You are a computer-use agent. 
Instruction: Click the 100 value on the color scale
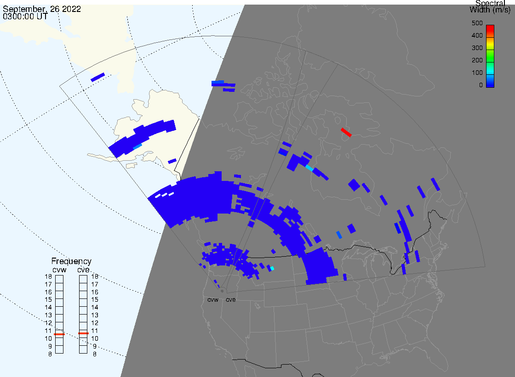pos(477,73)
